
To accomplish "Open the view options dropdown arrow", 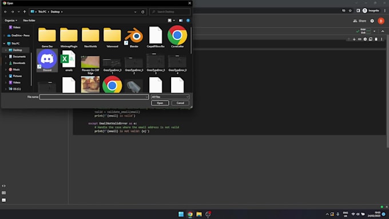I will pos(174,21).
